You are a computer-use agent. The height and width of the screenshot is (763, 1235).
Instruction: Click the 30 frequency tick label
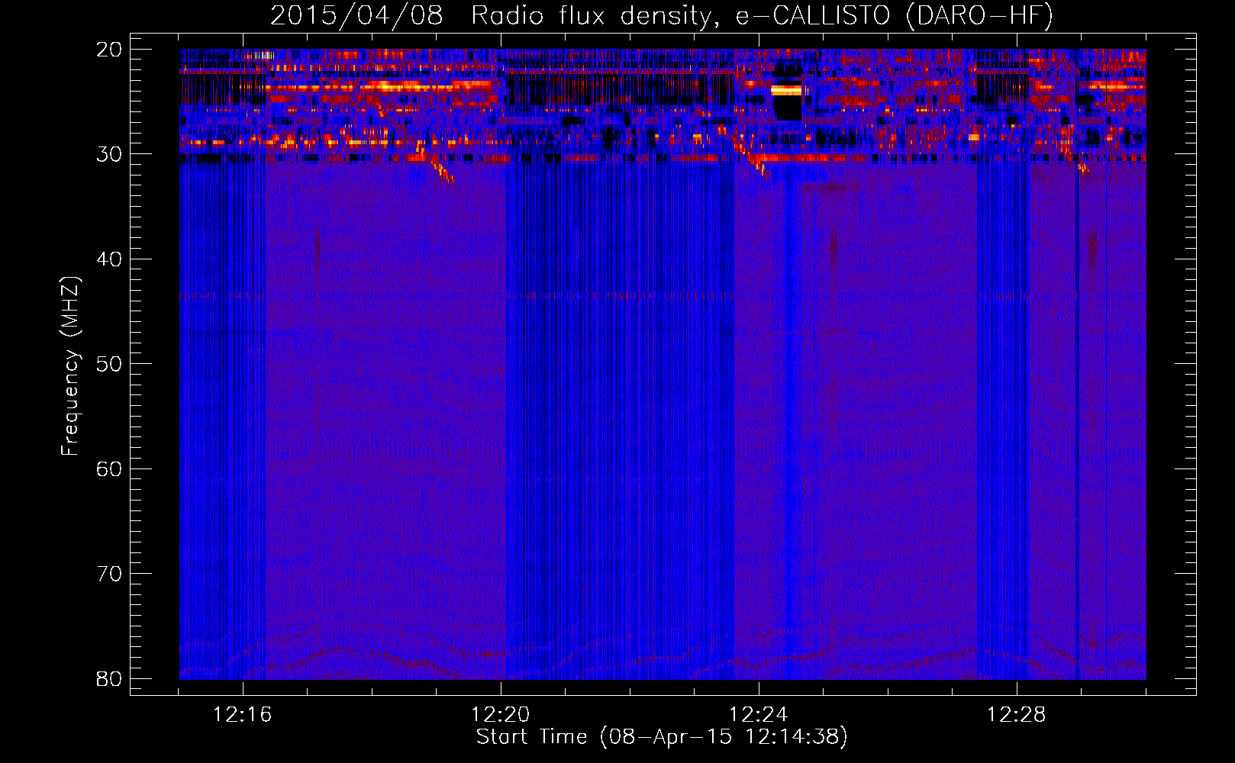109,154
